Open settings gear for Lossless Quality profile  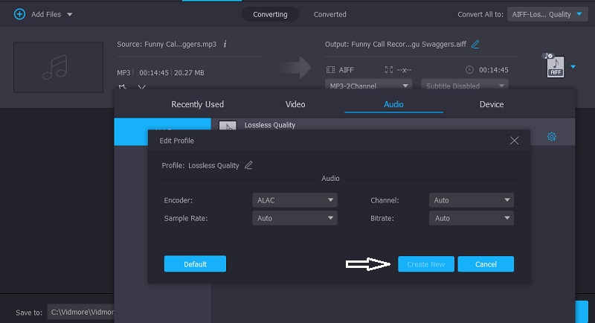point(552,137)
